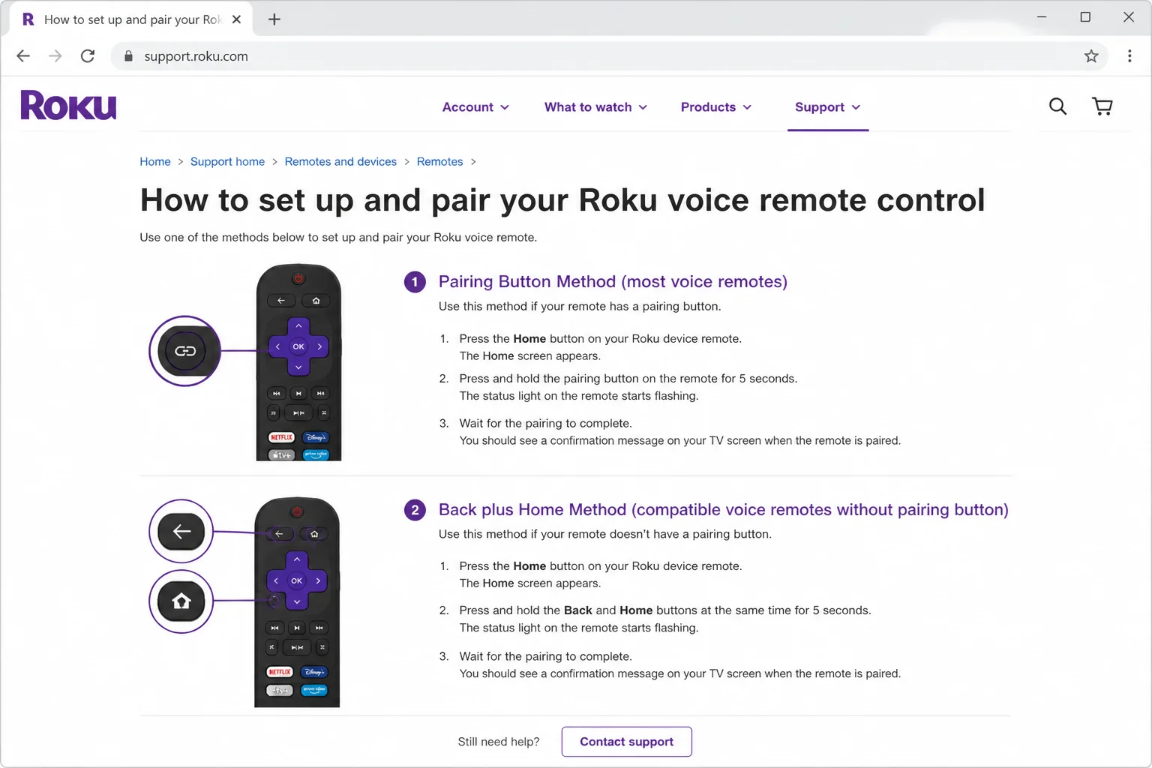View site security lock info
Image resolution: width=1152 pixels, height=768 pixels.
point(128,56)
